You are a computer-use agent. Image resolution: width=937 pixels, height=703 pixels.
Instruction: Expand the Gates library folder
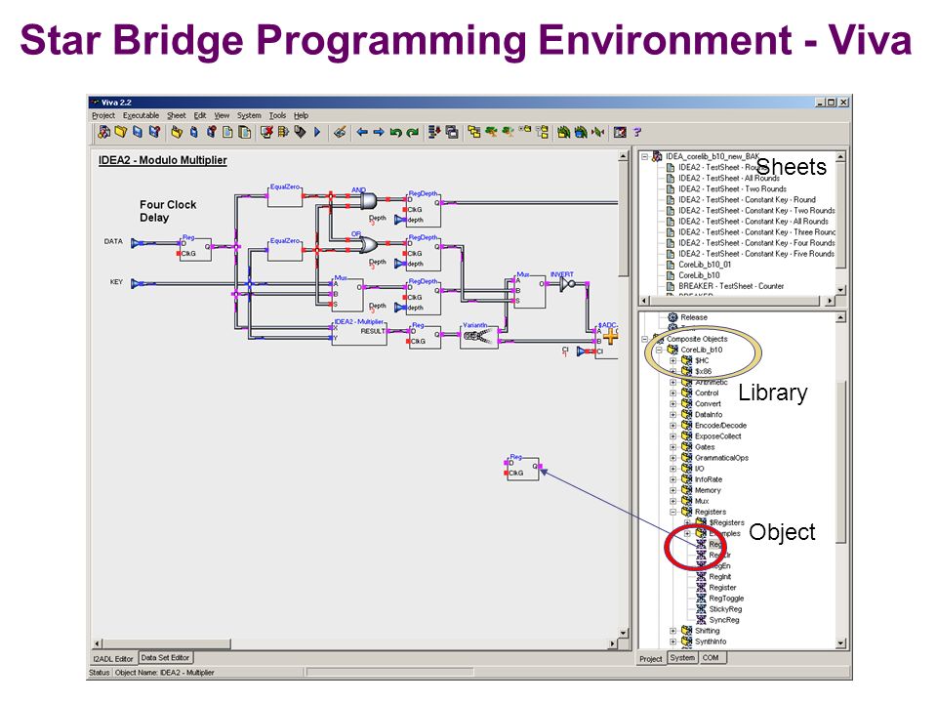point(672,446)
